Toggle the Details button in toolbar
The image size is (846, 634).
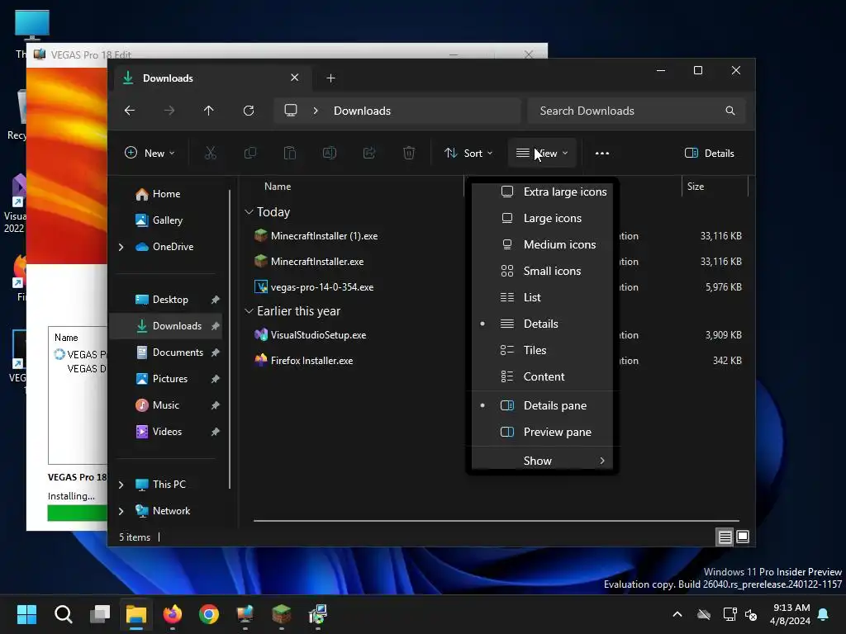[x=710, y=153]
